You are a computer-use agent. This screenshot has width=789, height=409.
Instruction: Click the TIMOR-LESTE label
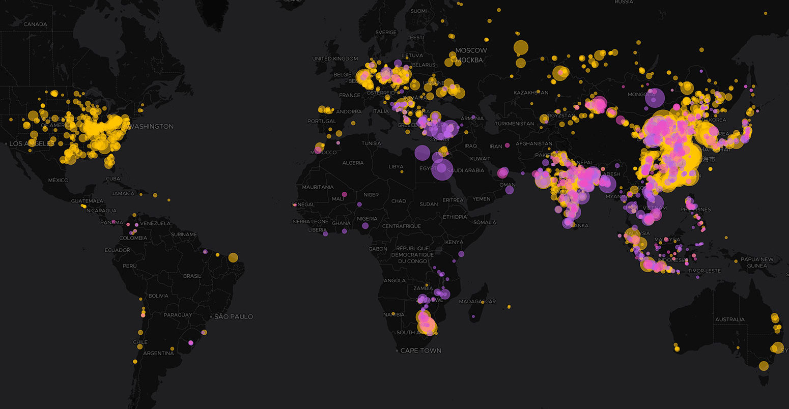pyautogui.click(x=705, y=271)
